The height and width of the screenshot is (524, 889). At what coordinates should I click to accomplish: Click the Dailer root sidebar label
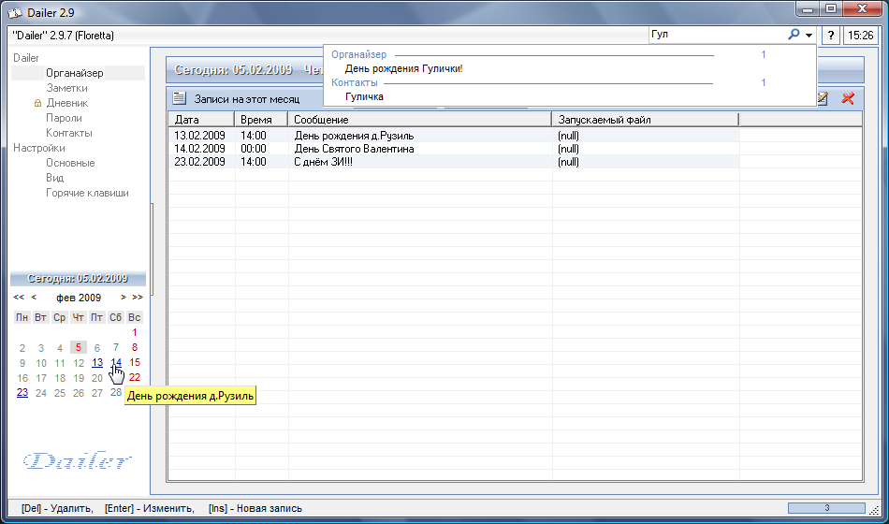[26, 58]
